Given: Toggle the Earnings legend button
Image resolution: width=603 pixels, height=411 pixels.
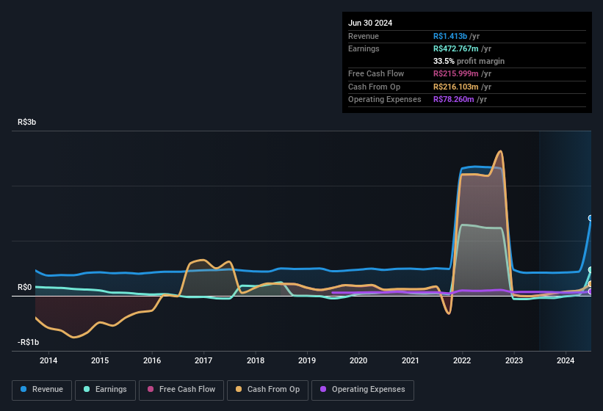Looking at the screenshot, I should point(105,390).
